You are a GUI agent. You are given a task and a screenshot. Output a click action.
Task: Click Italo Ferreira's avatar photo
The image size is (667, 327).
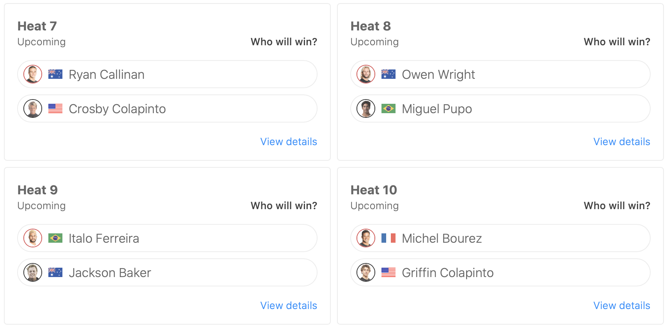[33, 238]
